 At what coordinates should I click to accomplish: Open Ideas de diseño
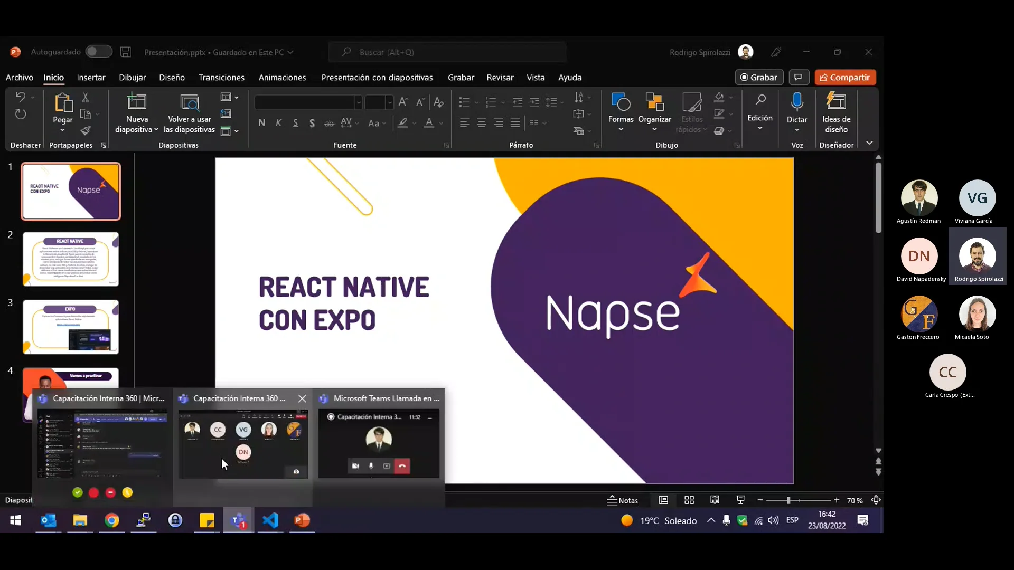click(836, 113)
